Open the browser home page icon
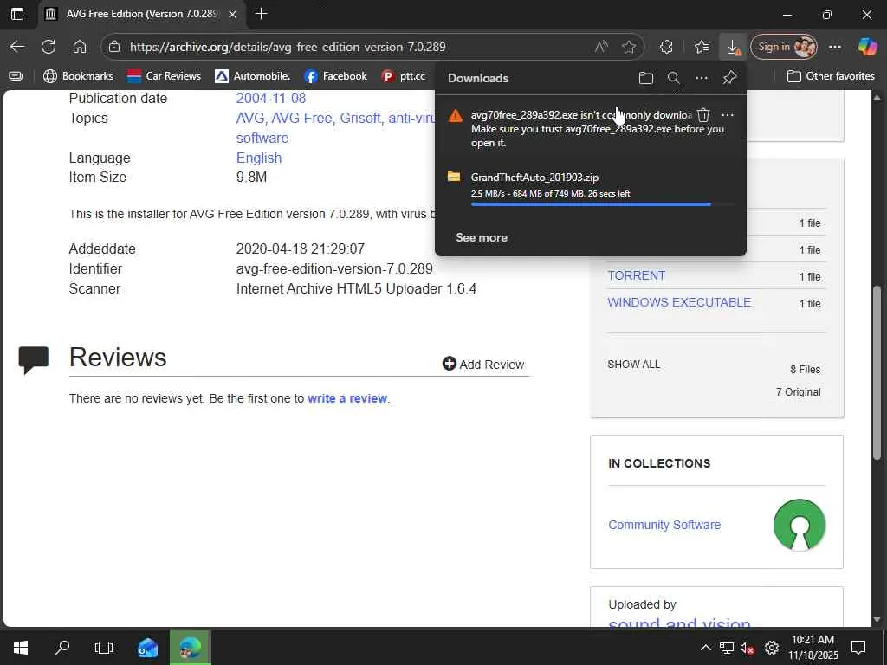 point(80,47)
